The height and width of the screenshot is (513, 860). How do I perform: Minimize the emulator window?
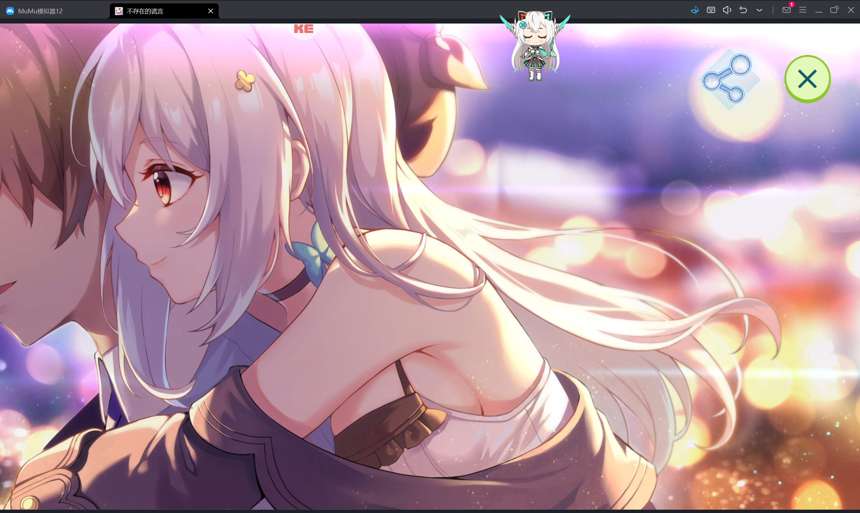click(818, 10)
